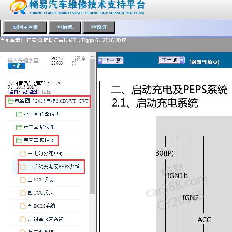Open 五 BCM系统 page
This screenshot has height=232, width=232.
[41, 206]
